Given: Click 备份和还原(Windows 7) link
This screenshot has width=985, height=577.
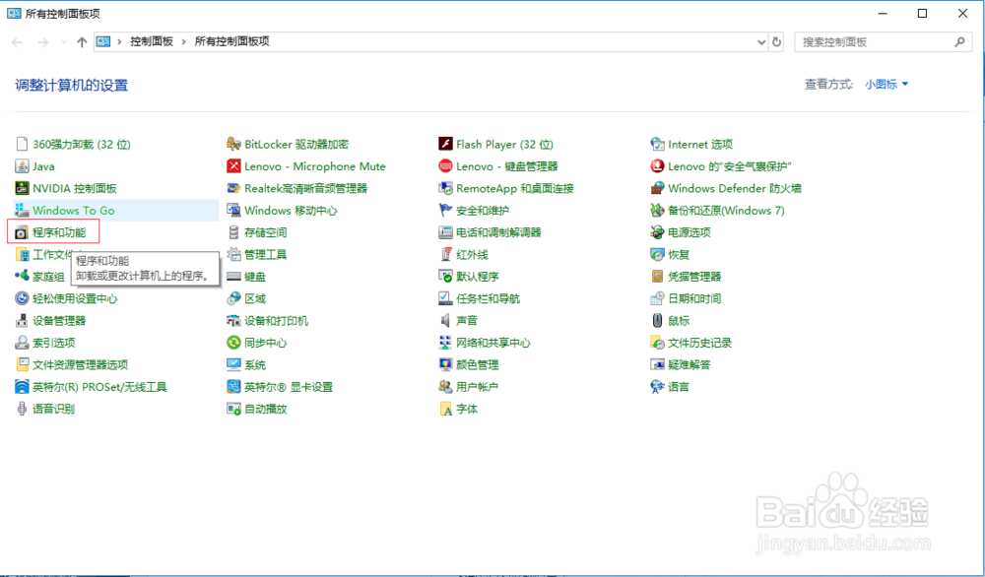Looking at the screenshot, I should tap(726, 211).
